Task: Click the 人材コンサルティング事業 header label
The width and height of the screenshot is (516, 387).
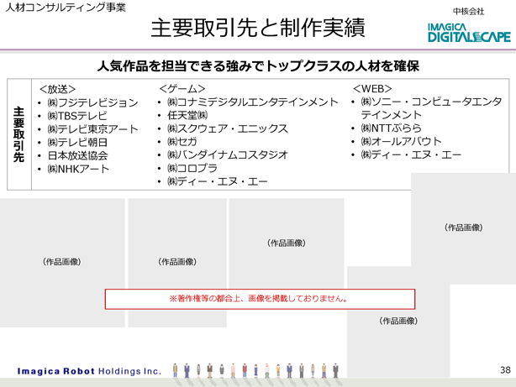Action: [x=66, y=8]
